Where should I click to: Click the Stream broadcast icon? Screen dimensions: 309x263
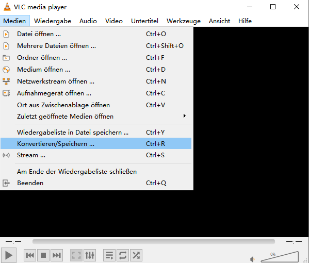pyautogui.click(x=6, y=155)
